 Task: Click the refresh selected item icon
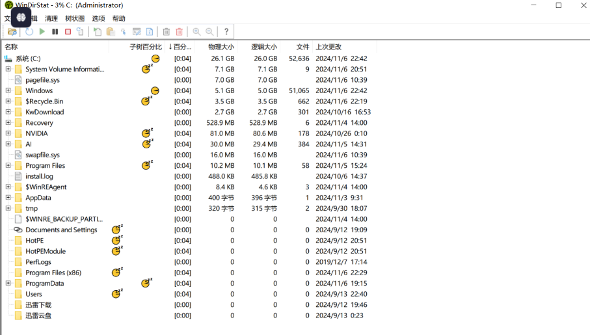[80, 32]
